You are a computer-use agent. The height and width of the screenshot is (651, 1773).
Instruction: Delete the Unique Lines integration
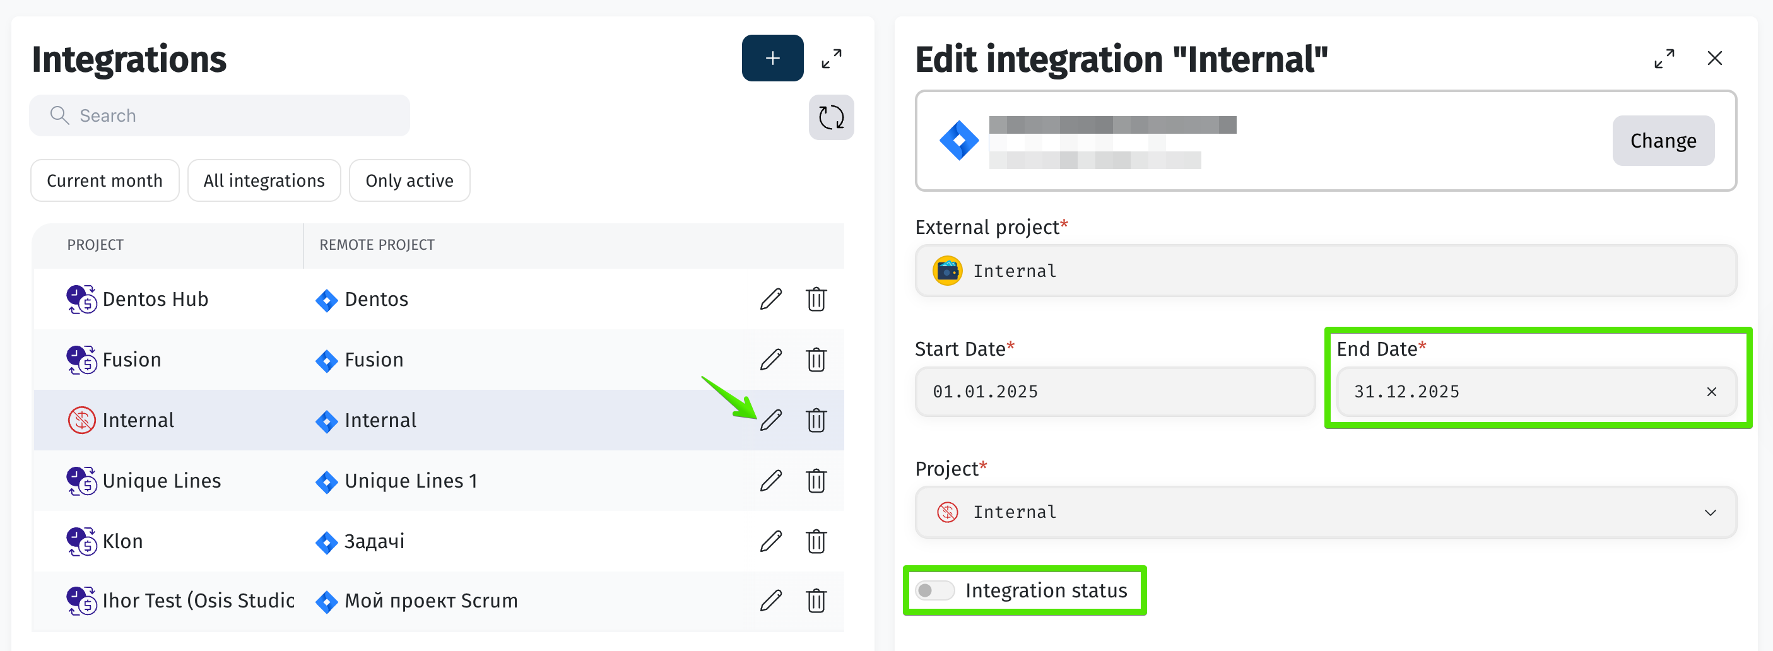(816, 480)
